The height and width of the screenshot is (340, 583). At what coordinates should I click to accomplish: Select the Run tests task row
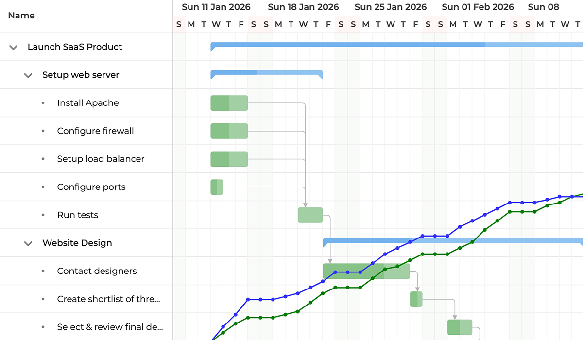pos(78,215)
